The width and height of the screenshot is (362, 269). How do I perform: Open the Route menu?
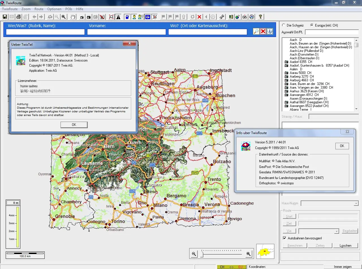point(39,9)
